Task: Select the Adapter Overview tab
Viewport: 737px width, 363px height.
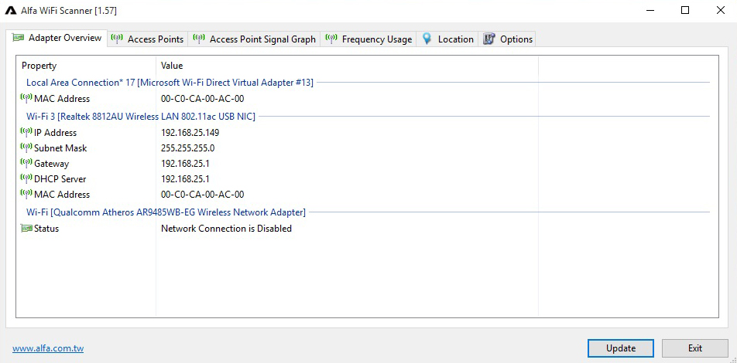Action: [x=57, y=38]
